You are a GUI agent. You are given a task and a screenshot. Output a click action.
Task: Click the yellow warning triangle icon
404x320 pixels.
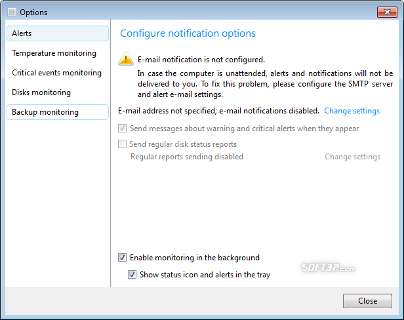pos(126,58)
